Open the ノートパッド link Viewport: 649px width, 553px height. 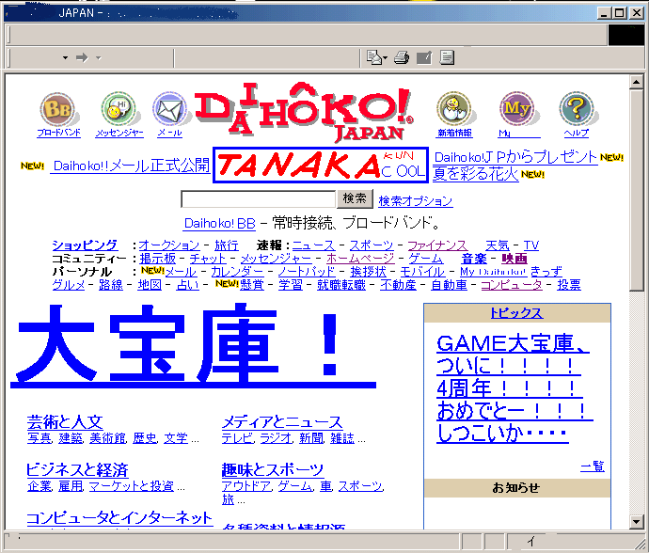coord(307,272)
